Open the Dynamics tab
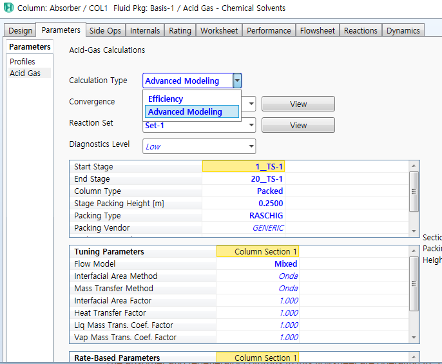The image size is (442, 364). pyautogui.click(x=403, y=30)
